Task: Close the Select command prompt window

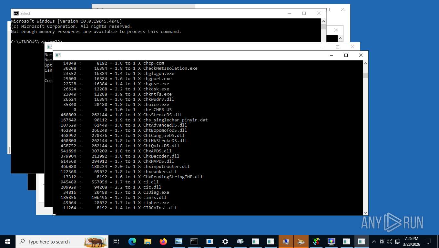Action: pyautogui.click(x=319, y=13)
